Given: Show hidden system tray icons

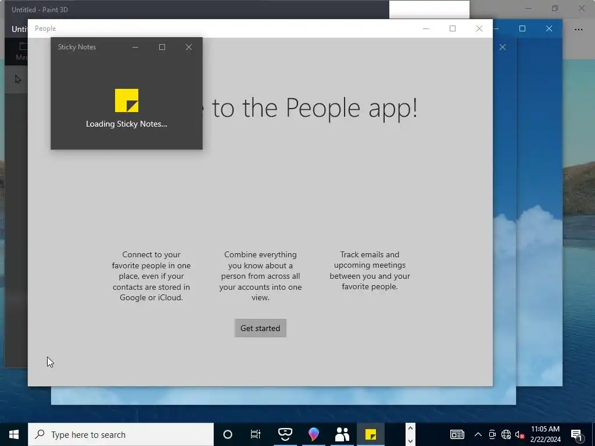Looking at the screenshot, I should (478, 434).
